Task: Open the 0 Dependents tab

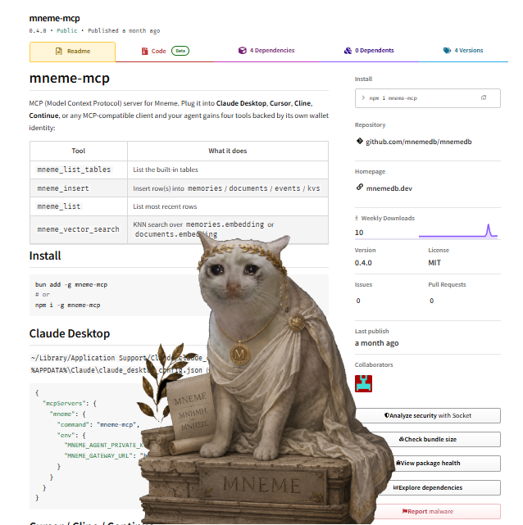Action: click(369, 51)
